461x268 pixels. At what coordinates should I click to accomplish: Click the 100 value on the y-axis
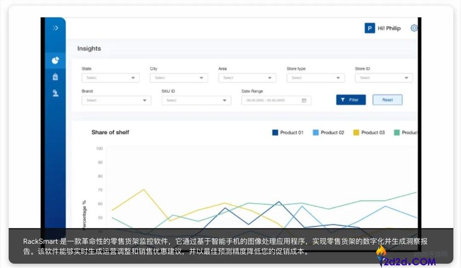(100, 149)
